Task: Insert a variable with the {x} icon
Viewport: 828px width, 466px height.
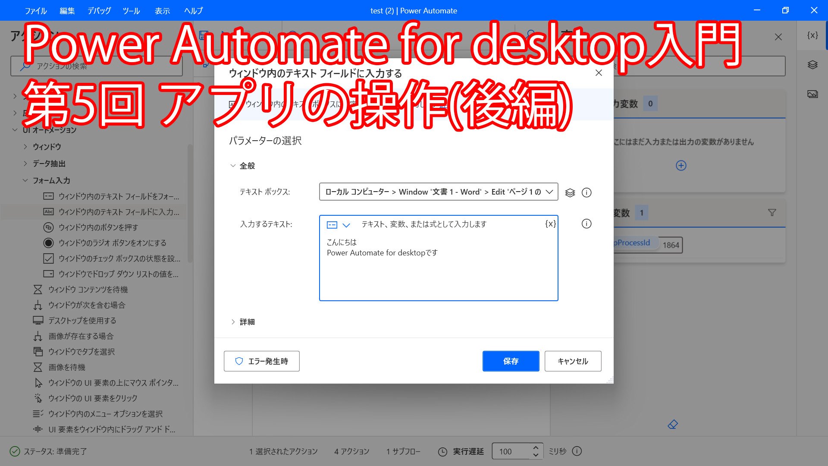Action: coord(550,224)
